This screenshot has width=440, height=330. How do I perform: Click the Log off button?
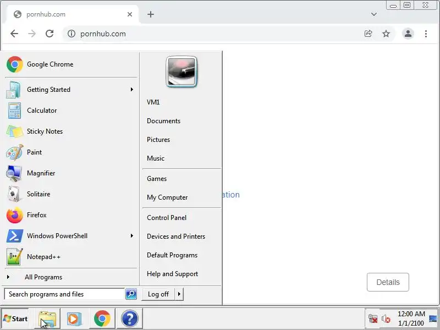[x=158, y=294]
